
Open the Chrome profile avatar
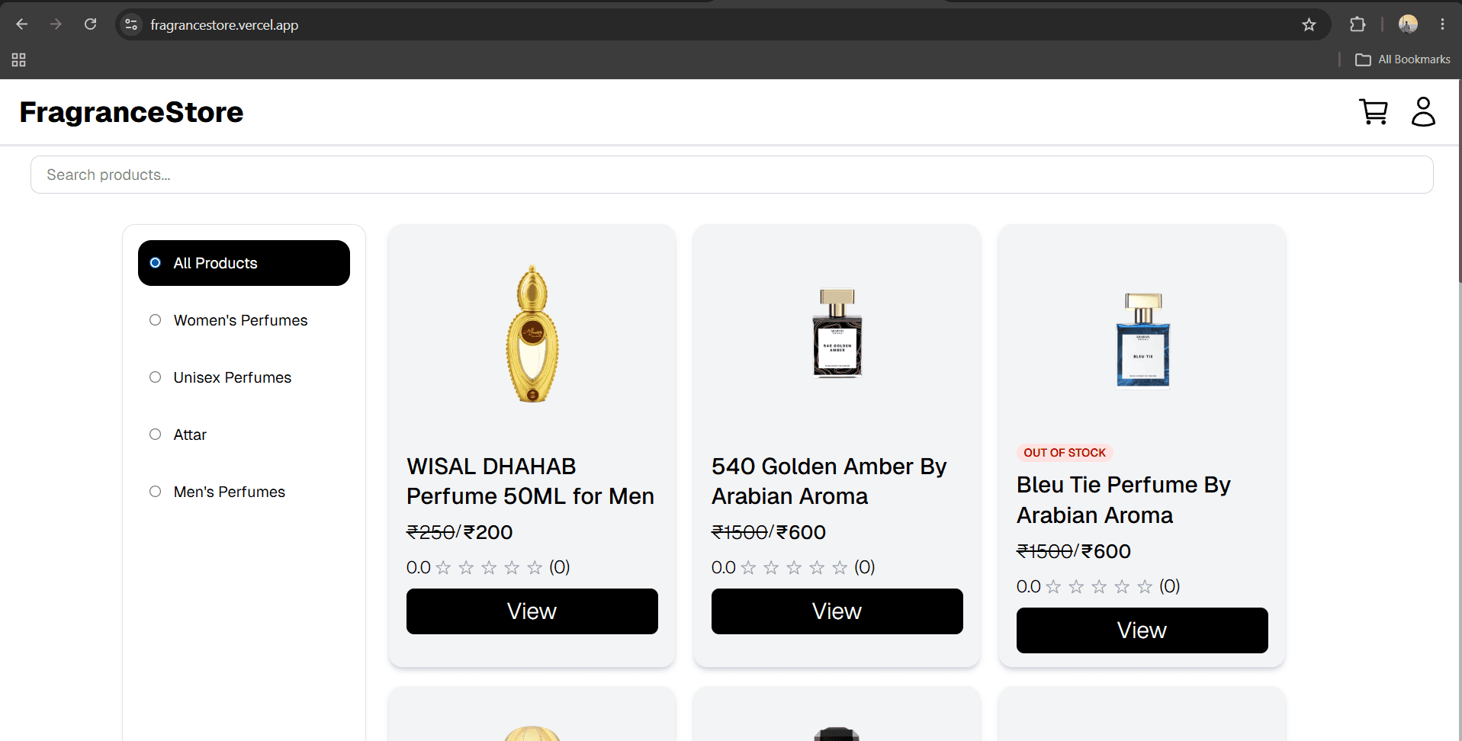coord(1408,24)
